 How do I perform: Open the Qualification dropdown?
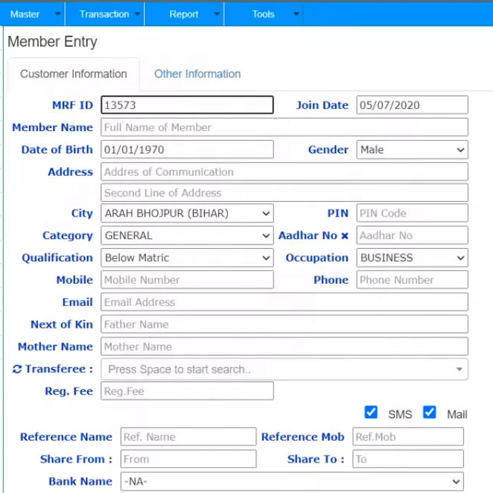point(187,258)
